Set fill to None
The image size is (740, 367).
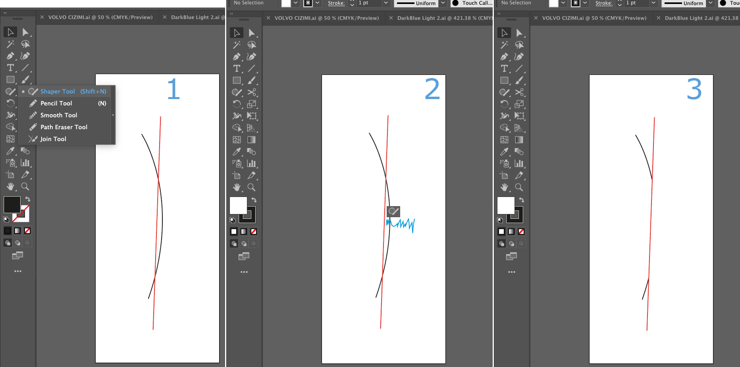coord(27,230)
